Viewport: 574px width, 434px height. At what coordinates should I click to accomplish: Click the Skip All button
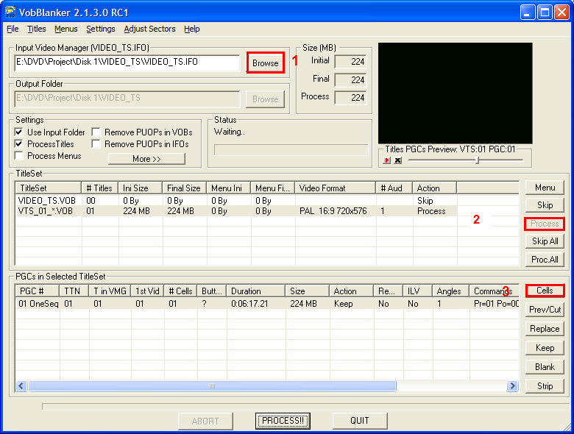545,241
